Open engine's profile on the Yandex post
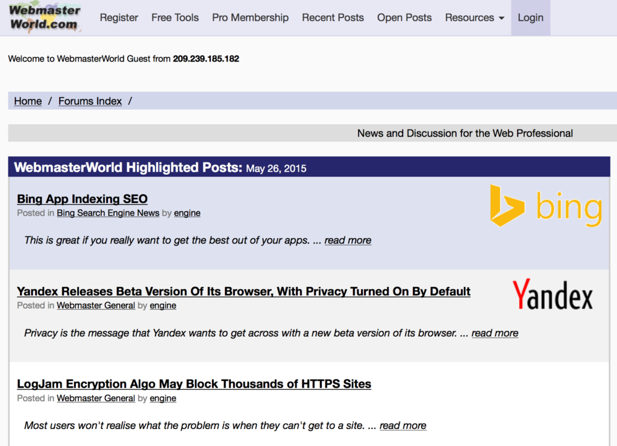617x446 pixels. pos(163,306)
